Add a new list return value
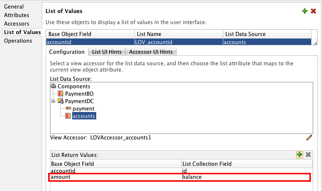Screen dimensions: 322x191 click(299, 155)
